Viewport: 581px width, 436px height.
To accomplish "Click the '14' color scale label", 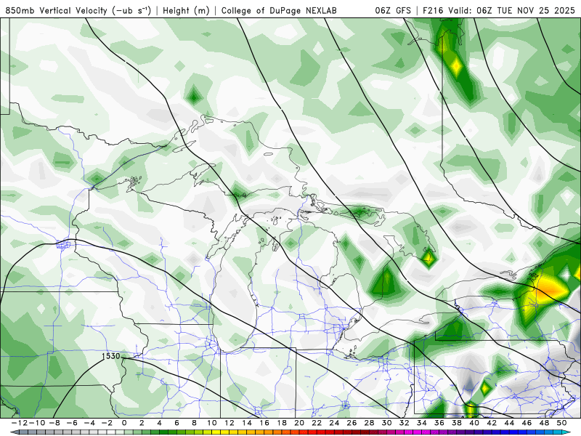I will point(247,423).
